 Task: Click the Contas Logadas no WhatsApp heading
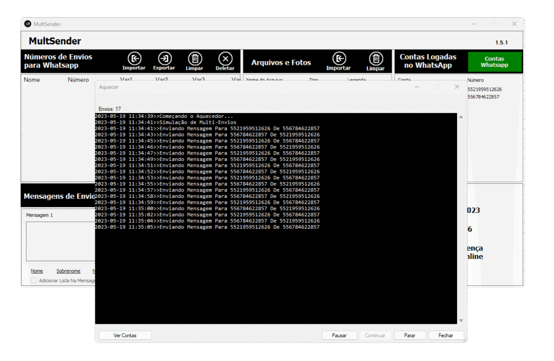(428, 61)
